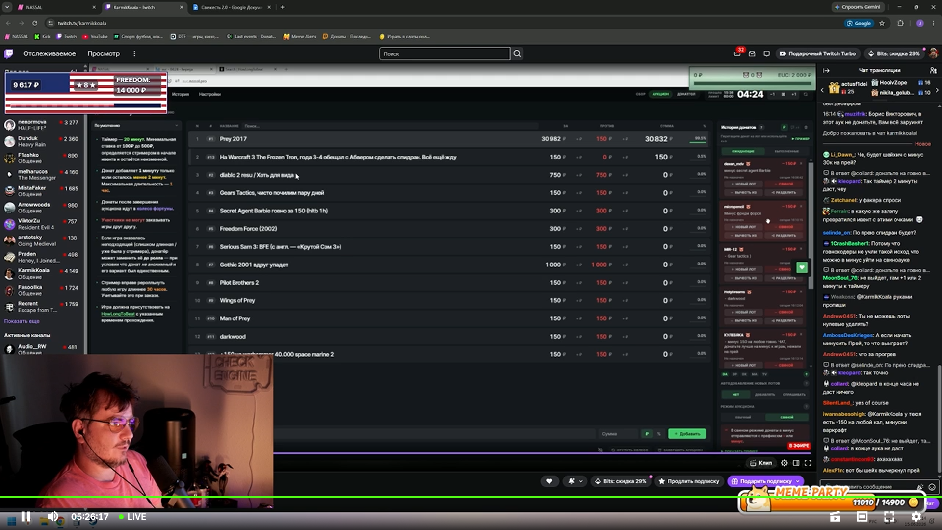Image resolution: width=942 pixels, height=530 pixels.
Task: Pause the stream playback
Action: pos(26,517)
